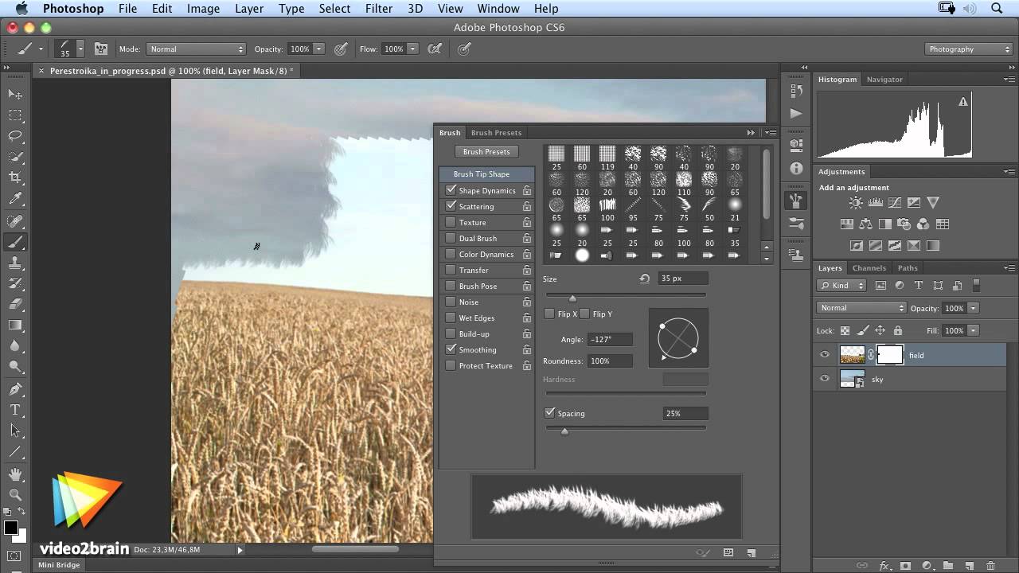Create a new layer icon
Image resolution: width=1019 pixels, height=573 pixels.
(970, 565)
